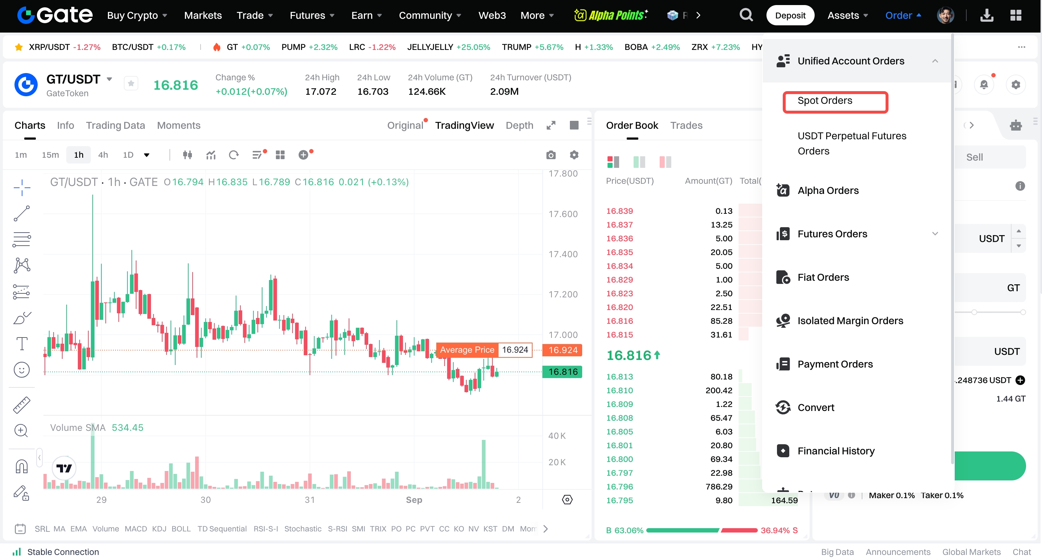The width and height of the screenshot is (1042, 560).
Task: Click the Deposit button
Action: coord(790,15)
